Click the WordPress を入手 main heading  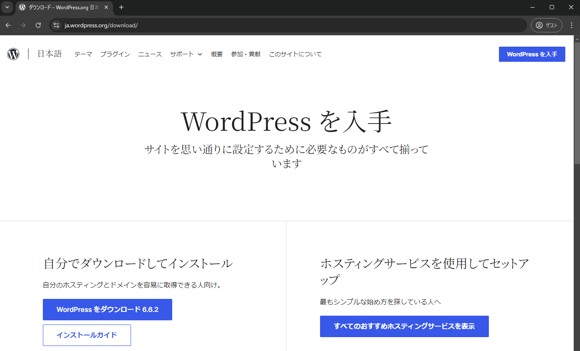tap(286, 121)
